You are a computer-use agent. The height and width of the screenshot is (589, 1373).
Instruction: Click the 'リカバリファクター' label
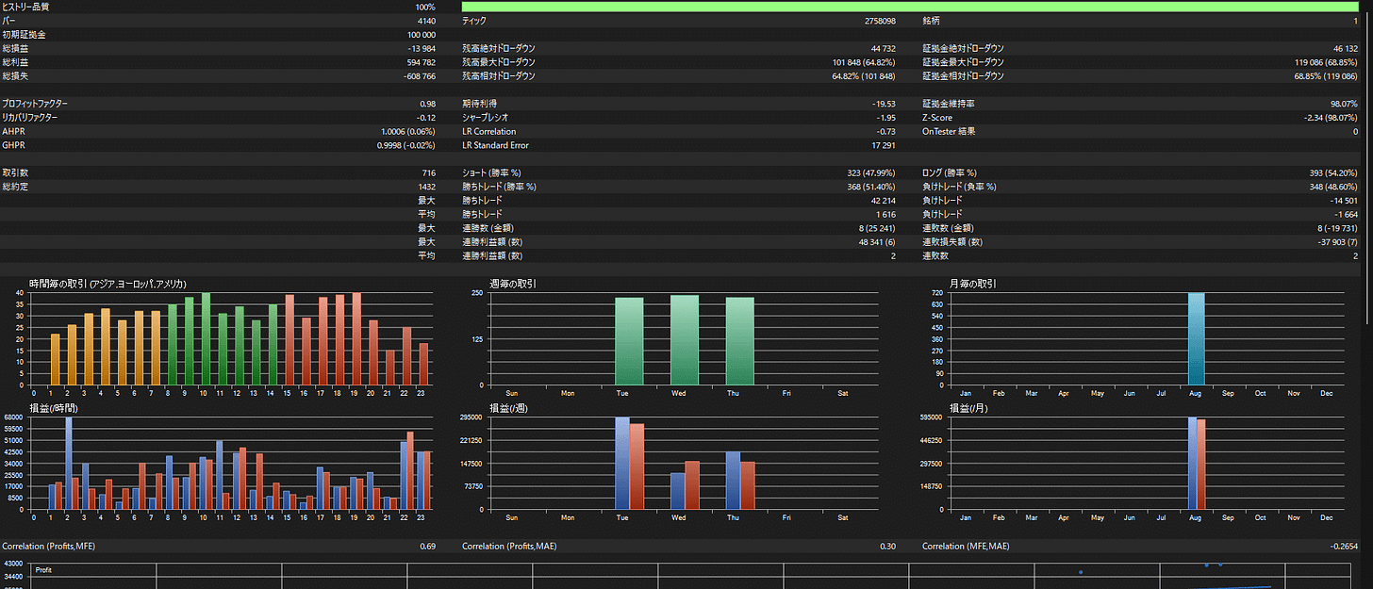[30, 118]
